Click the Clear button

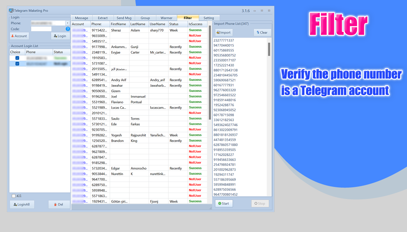262,32
